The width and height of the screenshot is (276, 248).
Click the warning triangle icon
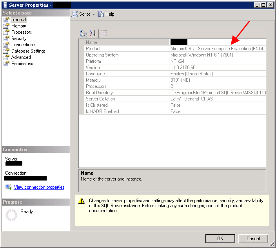point(82,201)
